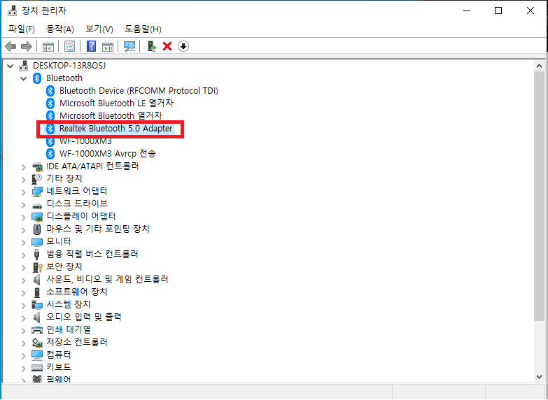Click the 보안 장치 category icon
548x400 pixels.
pos(37,267)
